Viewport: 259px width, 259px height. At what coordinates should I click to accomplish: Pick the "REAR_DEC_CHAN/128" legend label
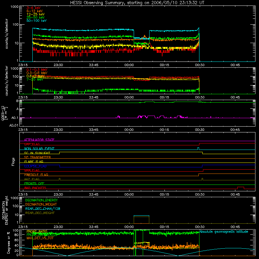pyautogui.click(x=43, y=208)
